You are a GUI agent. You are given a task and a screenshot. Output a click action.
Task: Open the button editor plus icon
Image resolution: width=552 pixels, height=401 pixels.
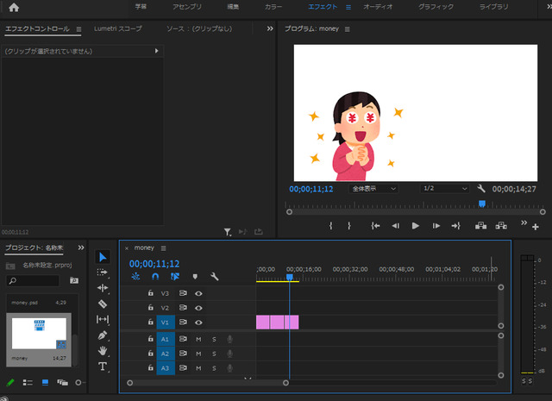pos(536,227)
